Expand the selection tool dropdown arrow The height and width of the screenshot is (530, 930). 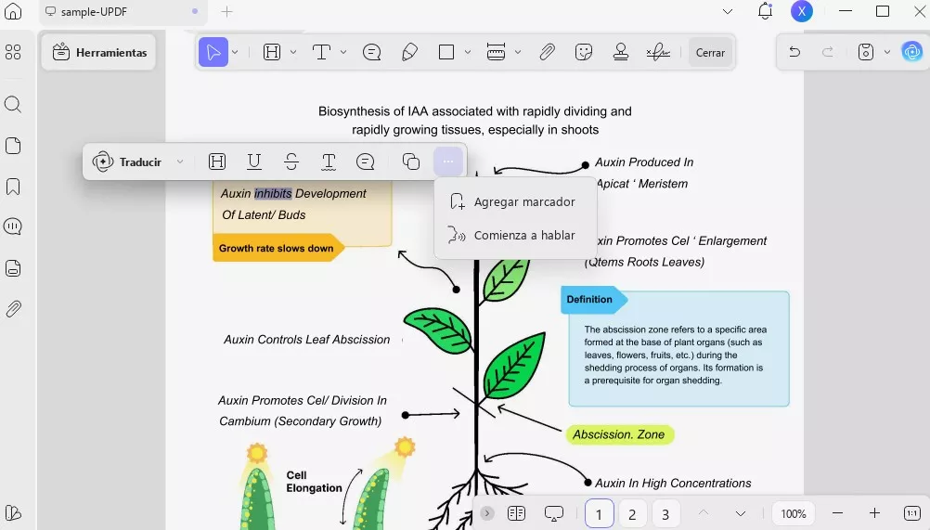coord(235,52)
